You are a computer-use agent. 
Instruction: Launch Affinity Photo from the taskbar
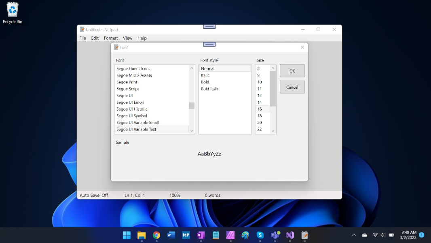click(230, 235)
